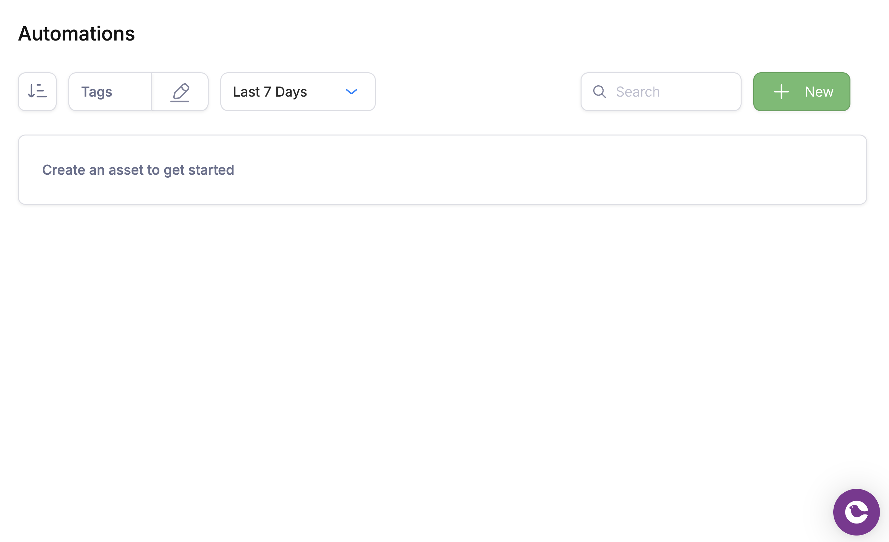
Task: Select the Automations page heading
Action: pyautogui.click(x=76, y=33)
